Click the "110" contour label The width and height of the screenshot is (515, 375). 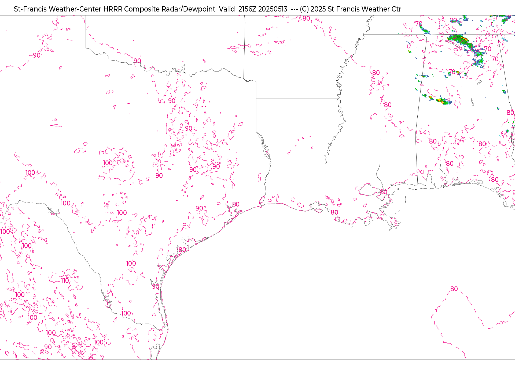tap(65, 280)
